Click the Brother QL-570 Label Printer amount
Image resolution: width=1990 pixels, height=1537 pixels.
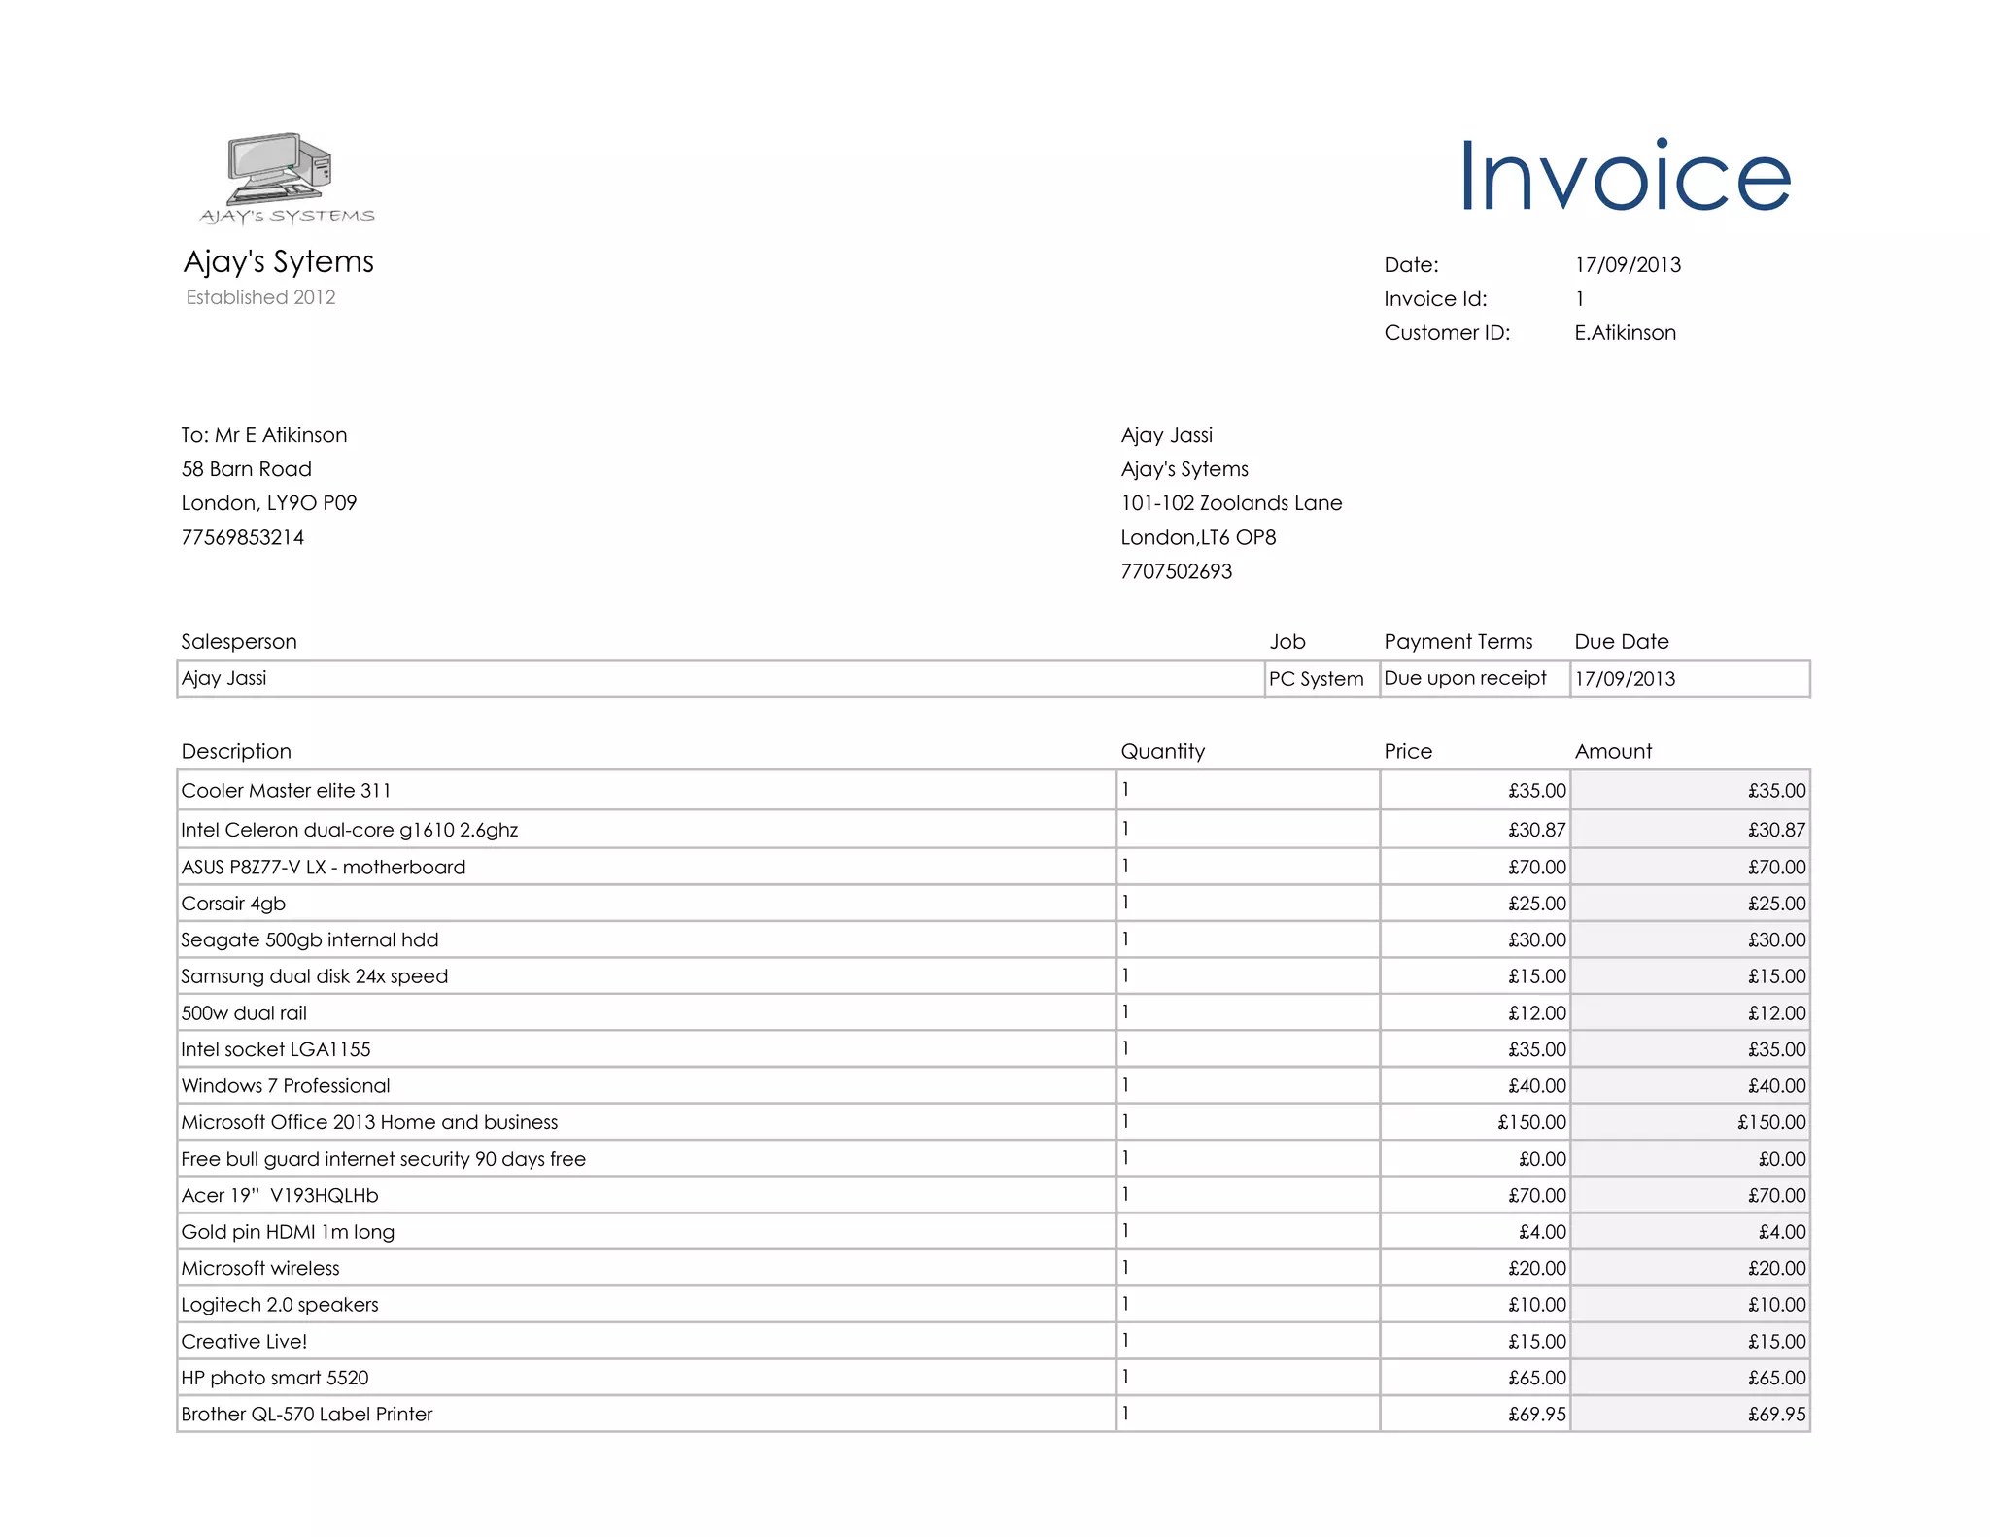(1775, 1415)
